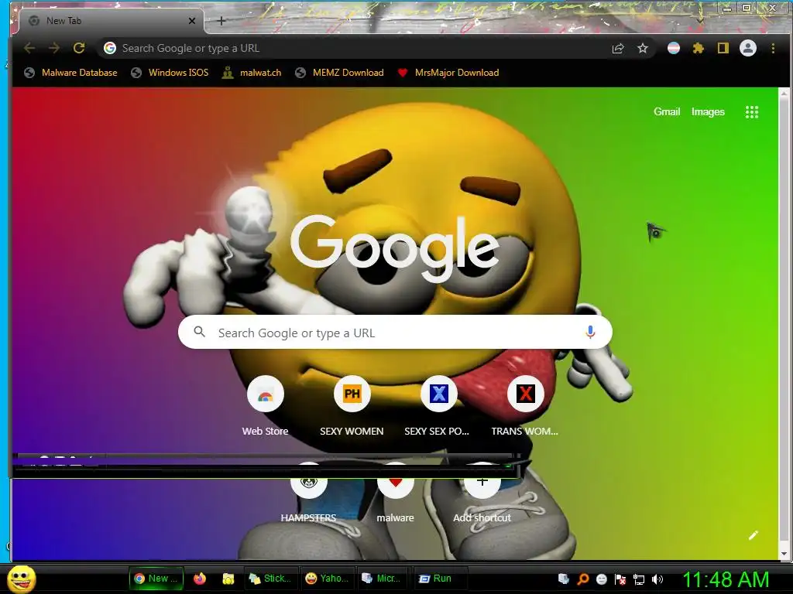The height and width of the screenshot is (594, 793).
Task: Click the orange magnifier tray icon
Action: [582, 579]
